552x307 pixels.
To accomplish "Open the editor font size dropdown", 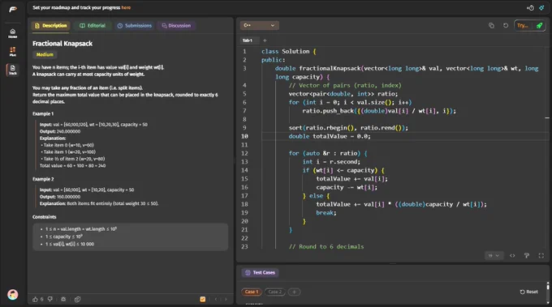I will [x=494, y=255].
